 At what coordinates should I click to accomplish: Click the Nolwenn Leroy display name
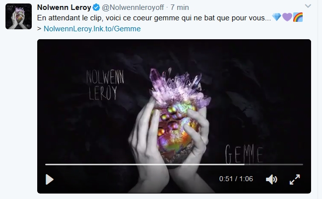(64, 7)
